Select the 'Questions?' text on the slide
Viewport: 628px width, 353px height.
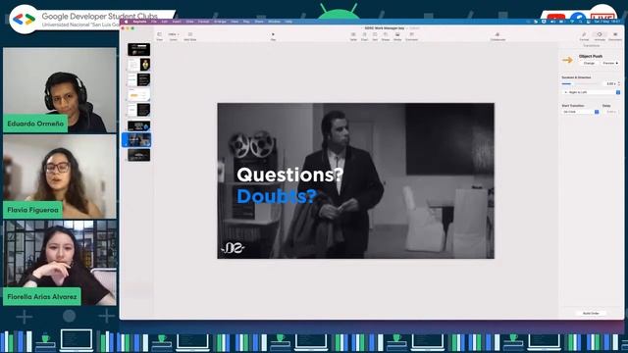point(290,176)
